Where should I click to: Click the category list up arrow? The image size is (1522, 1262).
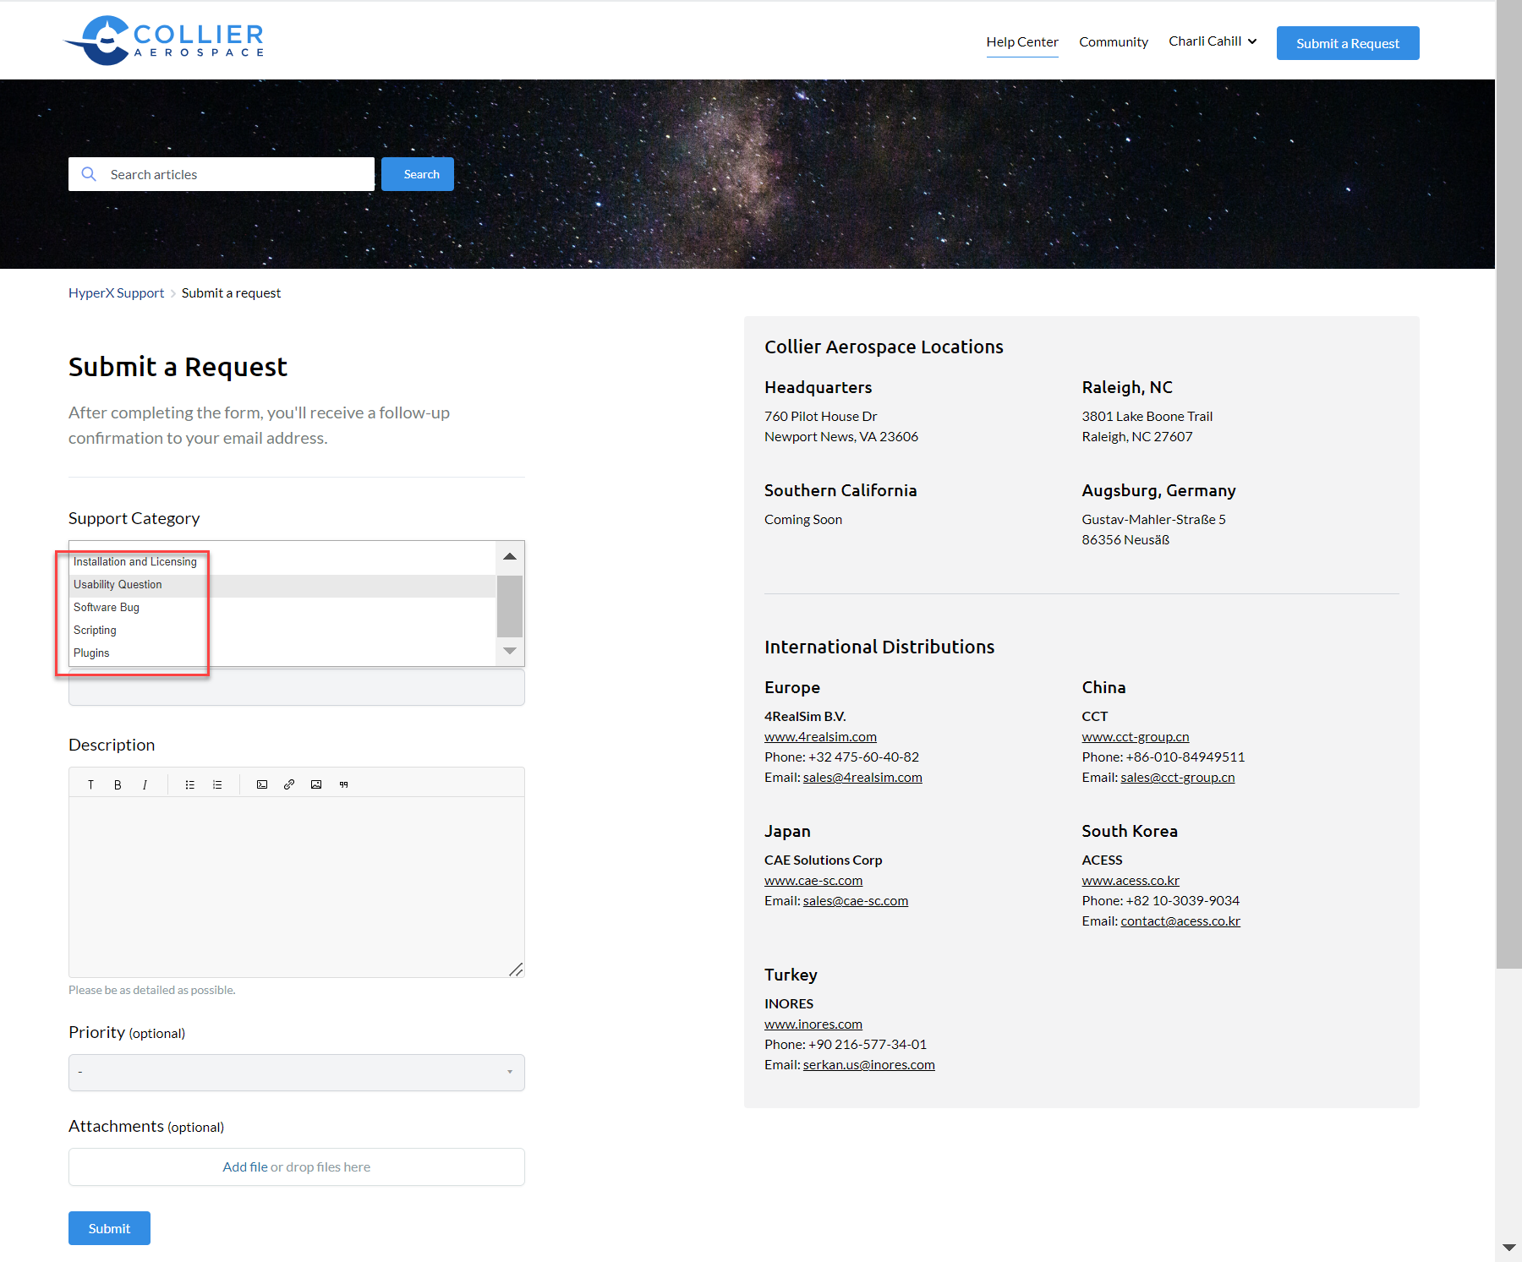(x=510, y=556)
